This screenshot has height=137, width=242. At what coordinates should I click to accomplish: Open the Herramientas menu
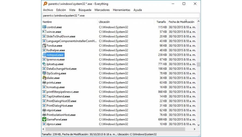[122, 10]
